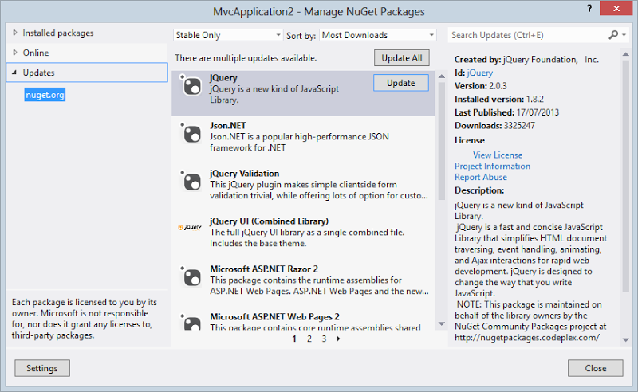This screenshot has width=638, height=392.
Task: Click page 1 in the pager
Action: tap(294, 339)
